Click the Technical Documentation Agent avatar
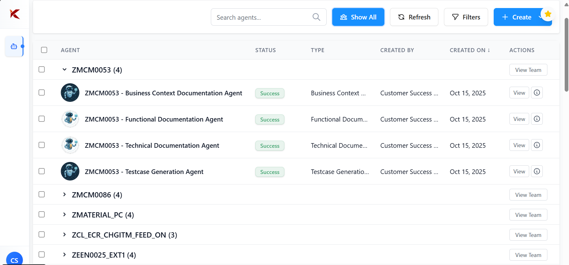Image resolution: width=569 pixels, height=265 pixels. [x=70, y=145]
